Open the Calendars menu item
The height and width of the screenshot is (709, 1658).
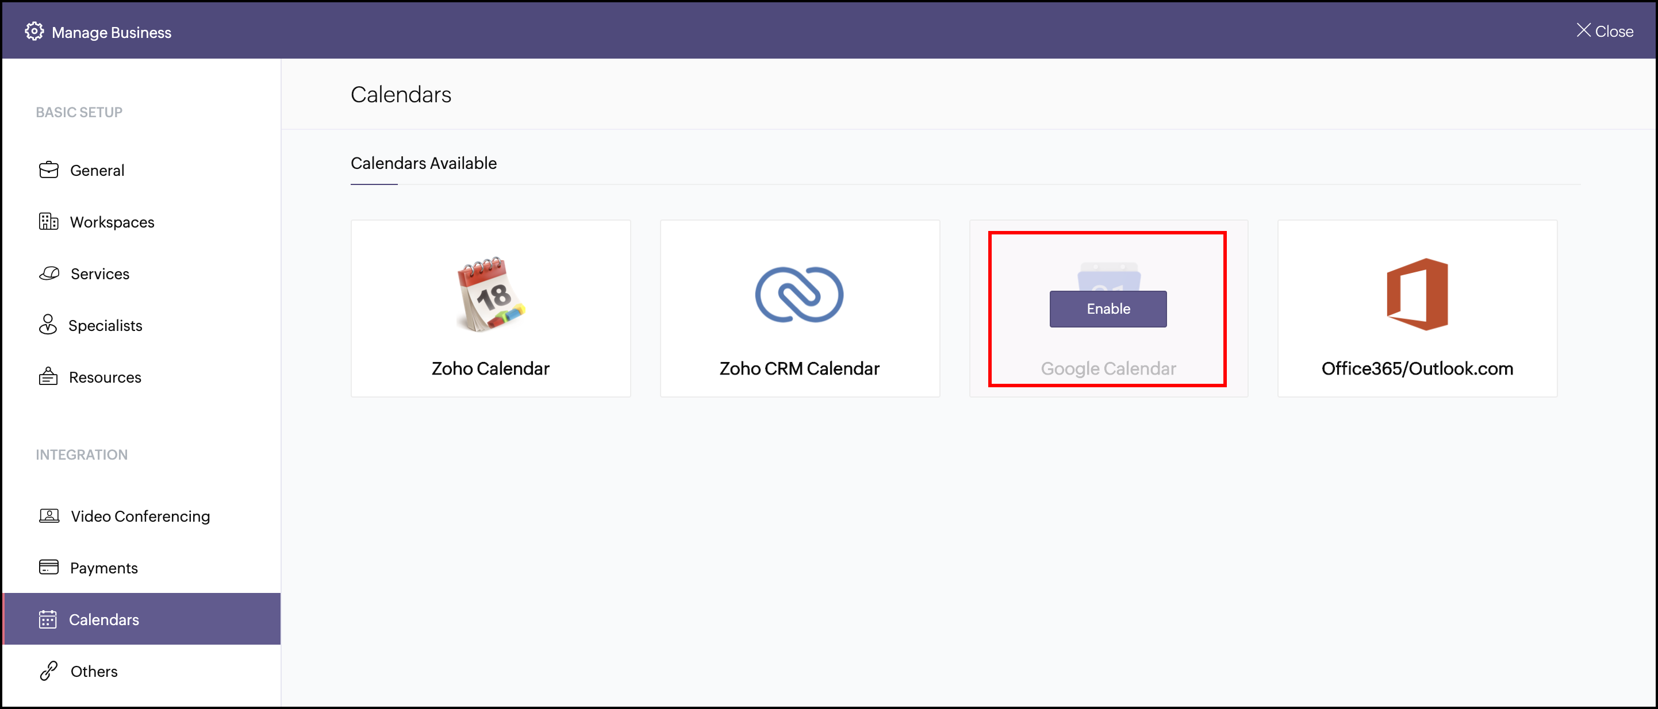[x=103, y=619]
